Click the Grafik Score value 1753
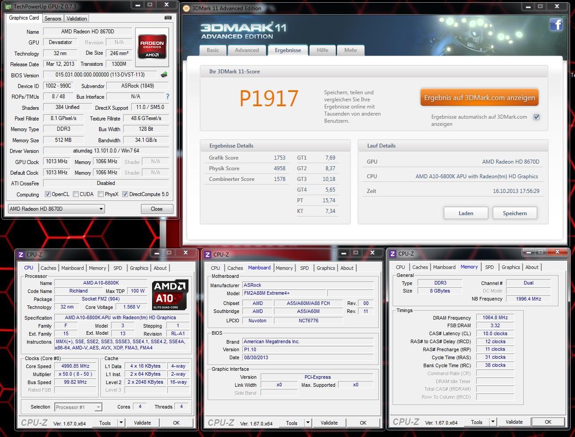This screenshot has width=575, height=437. (x=280, y=158)
